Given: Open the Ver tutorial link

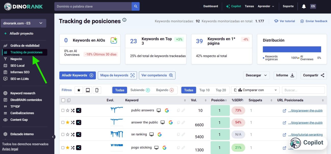Looking at the screenshot, I should 284,21.
